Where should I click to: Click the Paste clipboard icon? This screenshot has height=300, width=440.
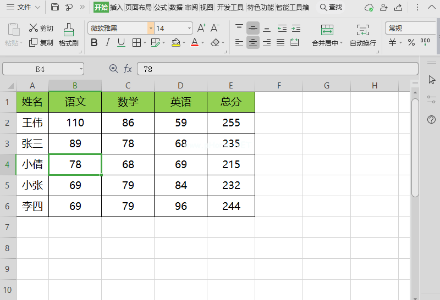13,30
